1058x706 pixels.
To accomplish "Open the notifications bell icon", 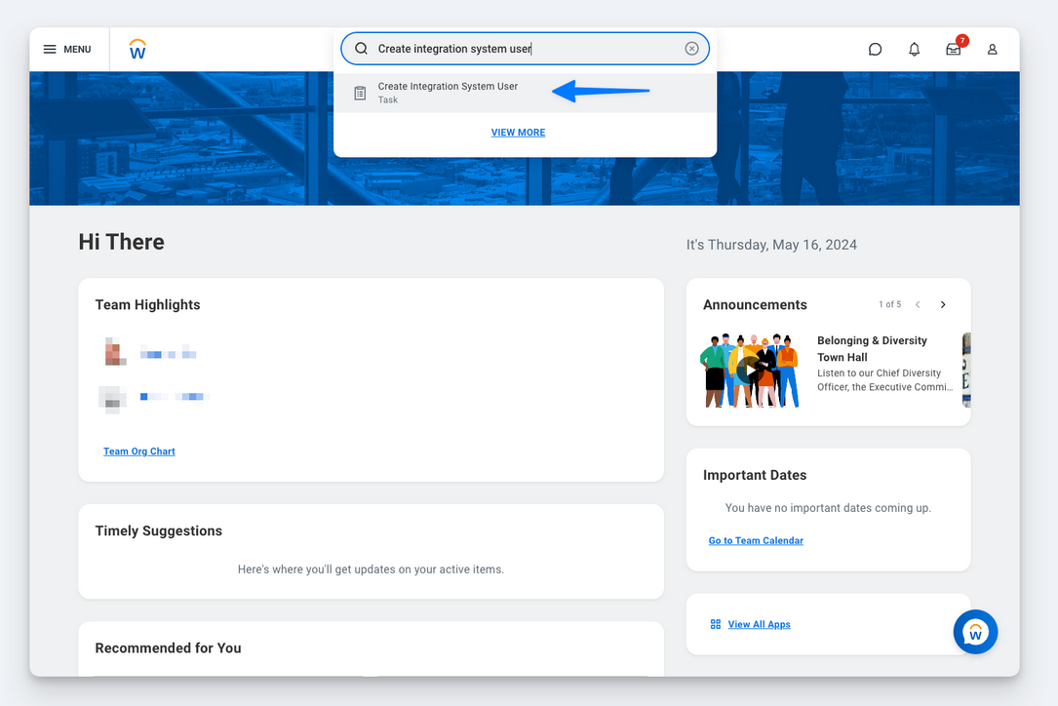I will pyautogui.click(x=914, y=50).
